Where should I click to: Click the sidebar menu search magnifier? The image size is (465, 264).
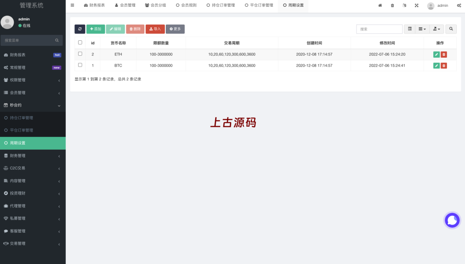(57, 40)
